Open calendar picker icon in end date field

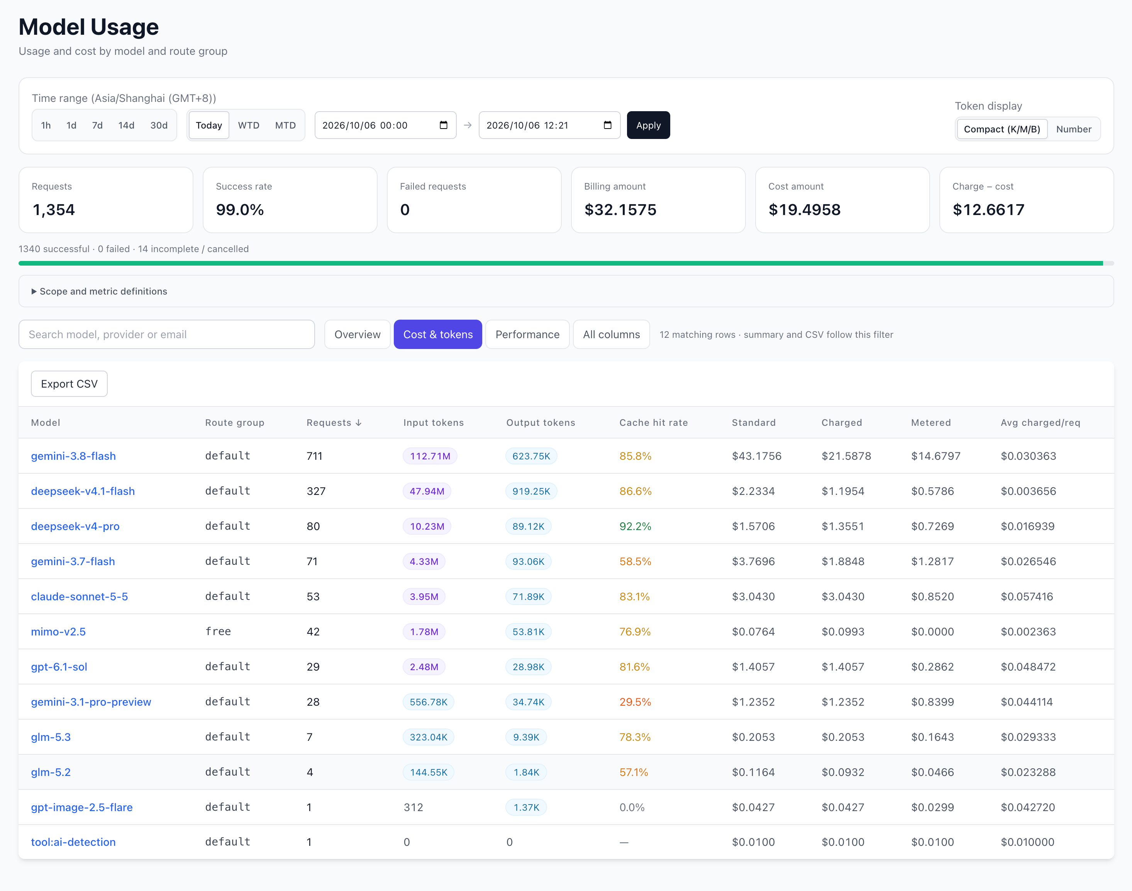coord(607,125)
